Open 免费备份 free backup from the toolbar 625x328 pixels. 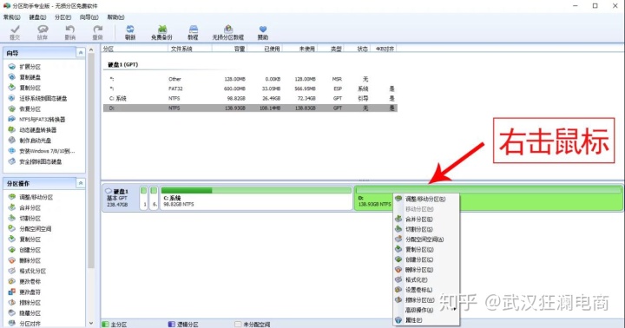(161, 32)
